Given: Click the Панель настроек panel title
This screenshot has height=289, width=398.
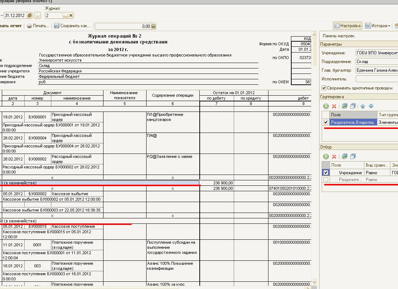Looking at the screenshot, I should tap(339, 36).
